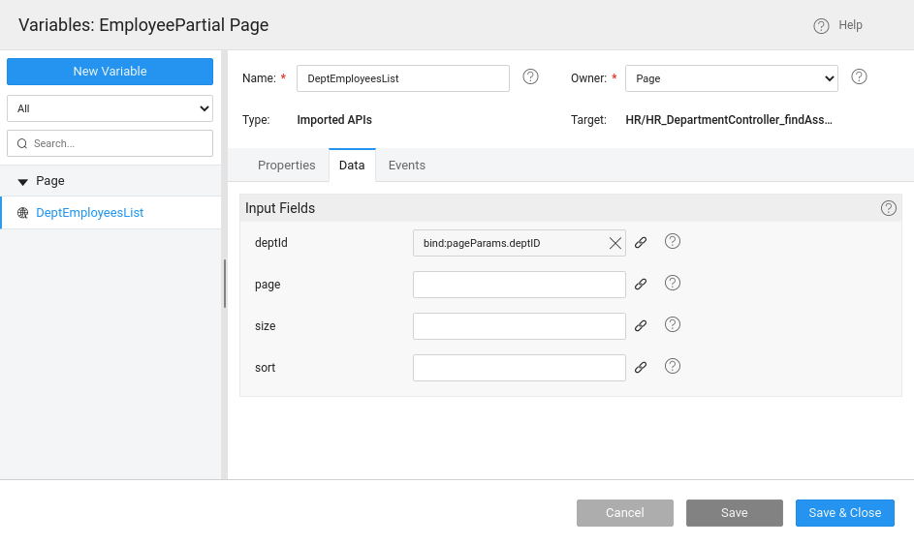
Task: Select DeptEmployeesList variable in the list
Action: (89, 213)
